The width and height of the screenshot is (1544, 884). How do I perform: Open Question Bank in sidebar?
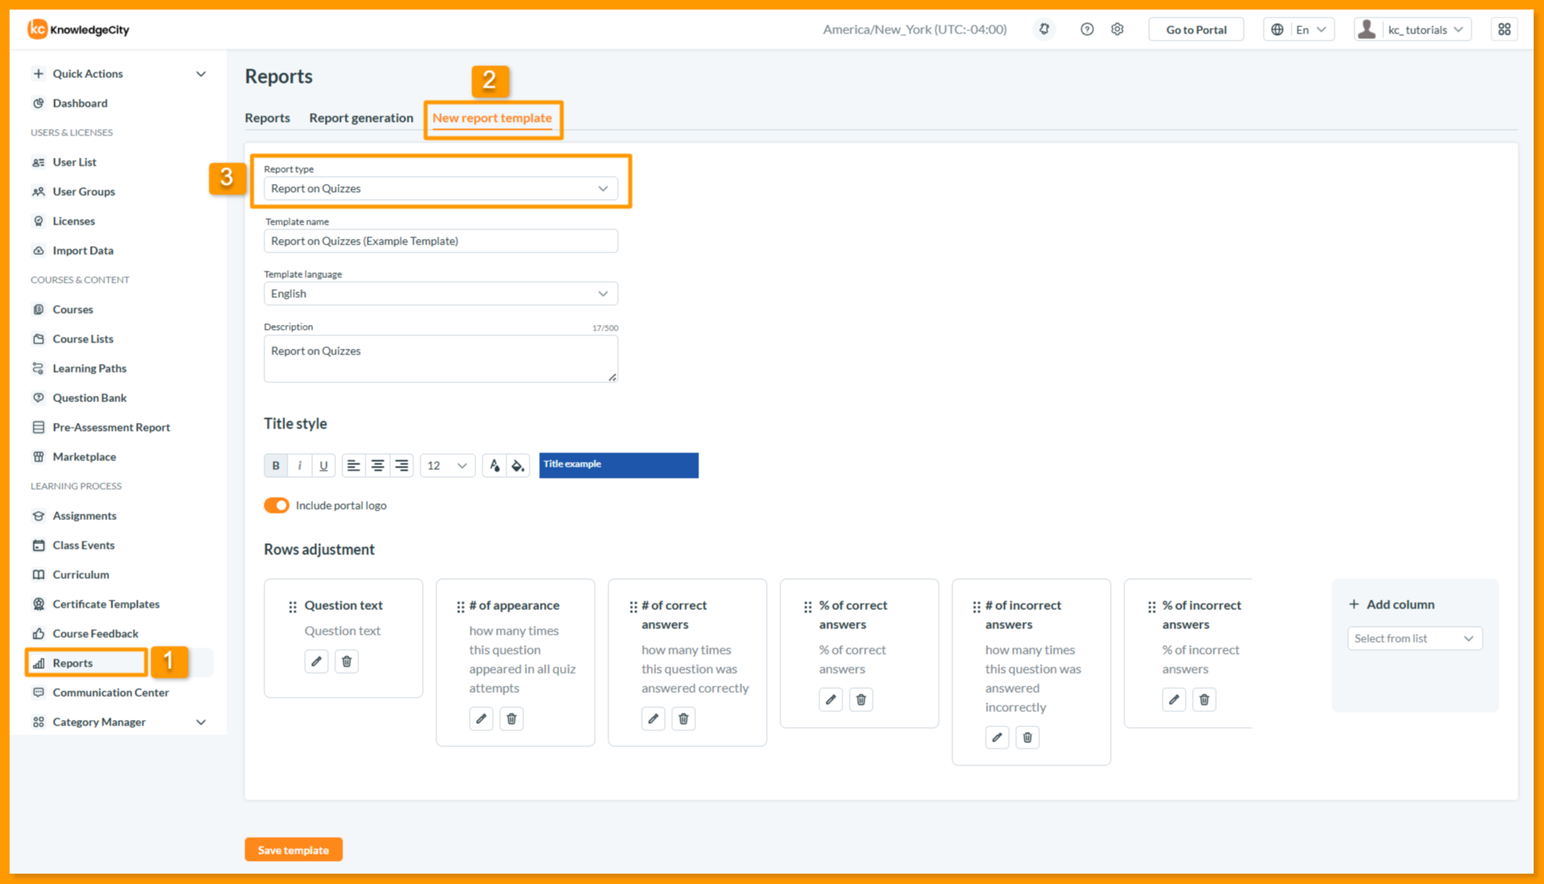pyautogui.click(x=89, y=397)
